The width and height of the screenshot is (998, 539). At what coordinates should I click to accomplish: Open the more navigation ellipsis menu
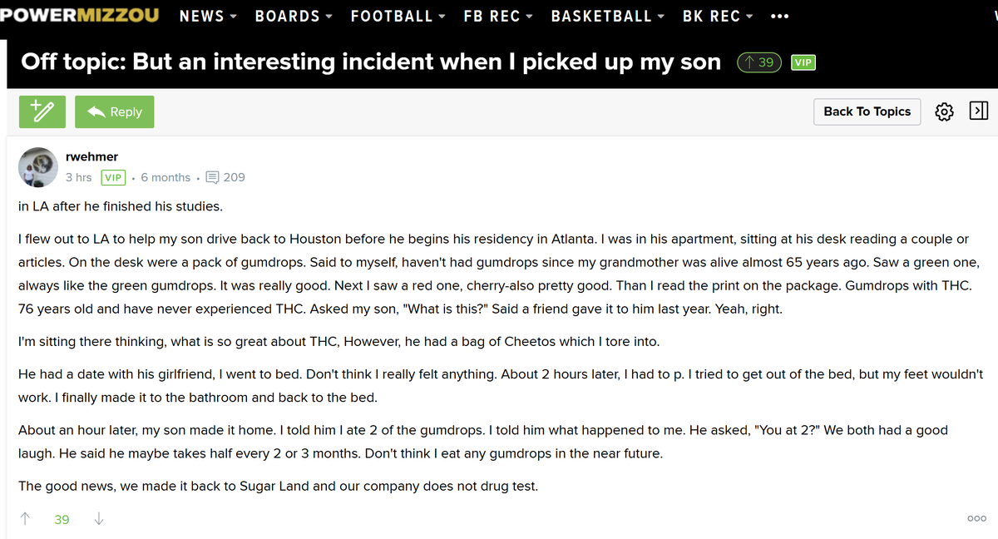click(x=780, y=17)
